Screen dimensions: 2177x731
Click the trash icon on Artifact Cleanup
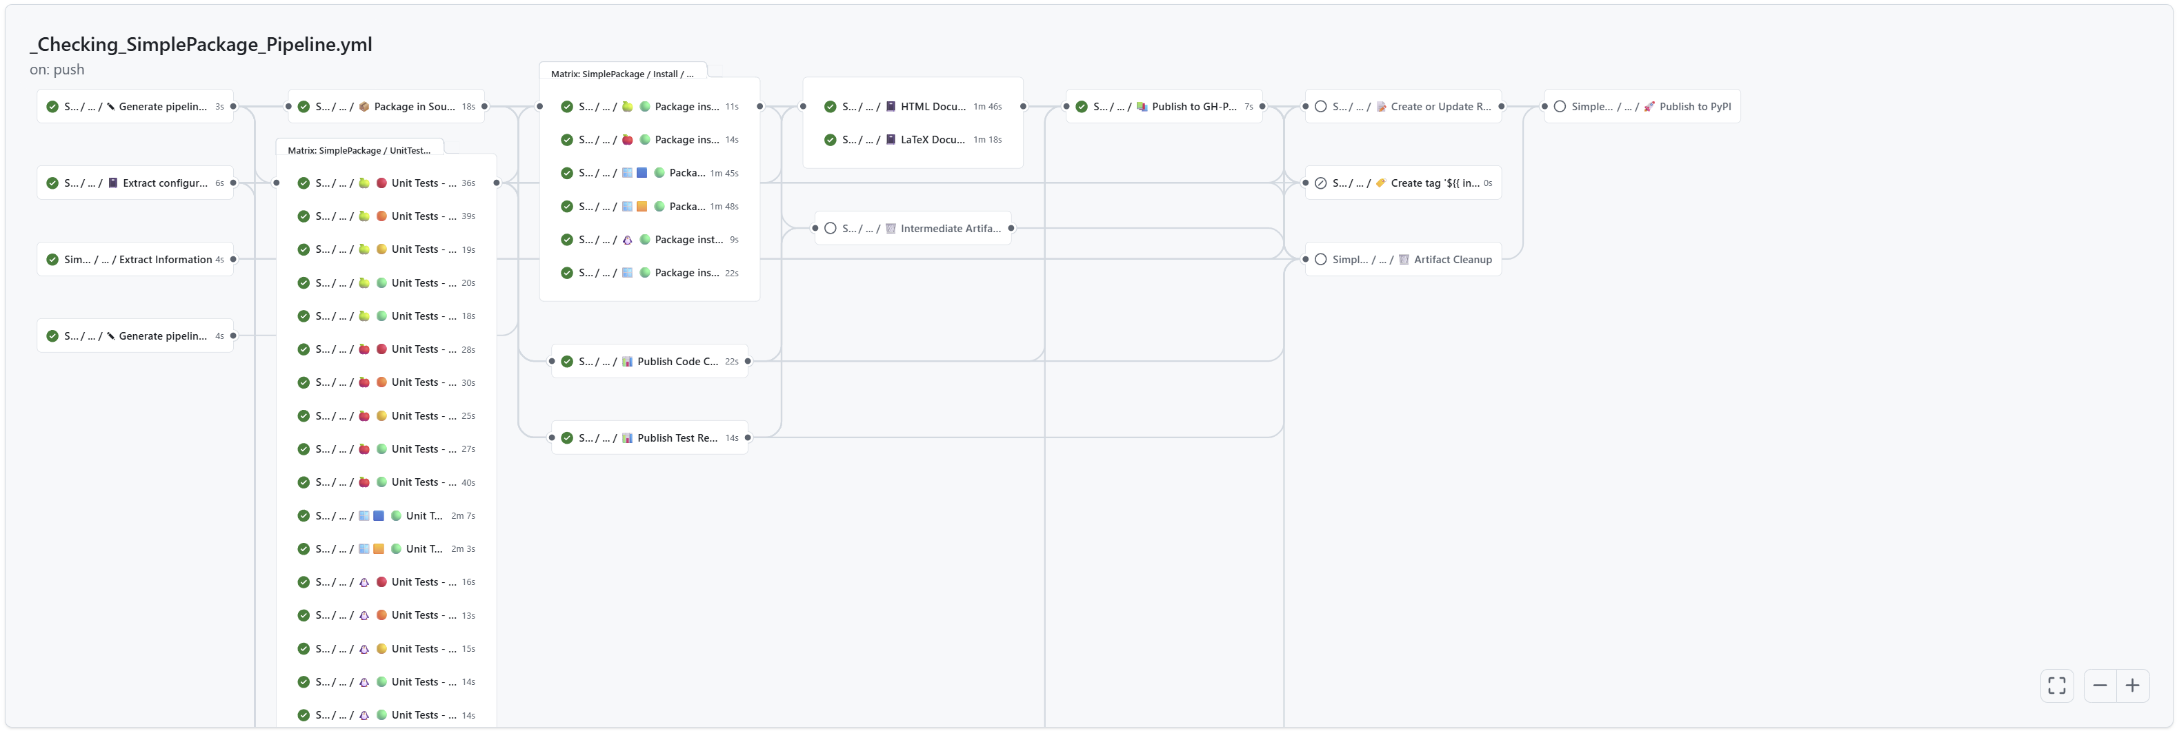(x=1403, y=259)
